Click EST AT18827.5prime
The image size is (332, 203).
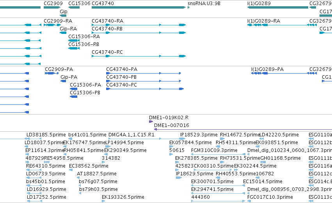[x=96, y=174]
